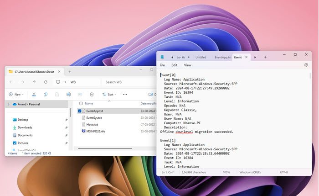
Task: Open the View menu in Notepad
Action: 188,65
